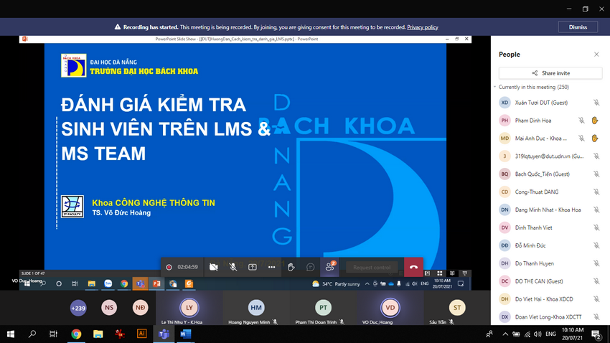
Task: Raise your hand in meeting toolbar
Action: click(x=291, y=267)
